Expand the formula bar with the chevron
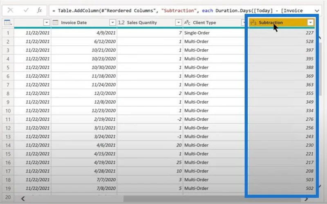Screen dimensions: 327x204 (x=317, y=11)
